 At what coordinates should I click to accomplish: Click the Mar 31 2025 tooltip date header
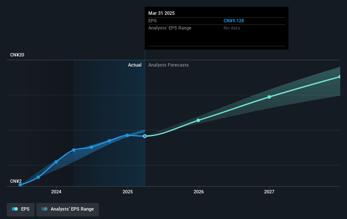coord(161,13)
